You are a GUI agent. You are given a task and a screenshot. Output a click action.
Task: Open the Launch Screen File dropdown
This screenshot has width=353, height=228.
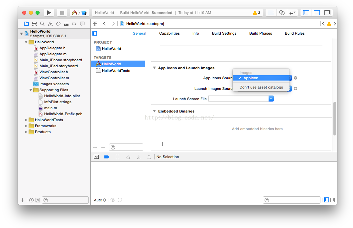click(271, 99)
